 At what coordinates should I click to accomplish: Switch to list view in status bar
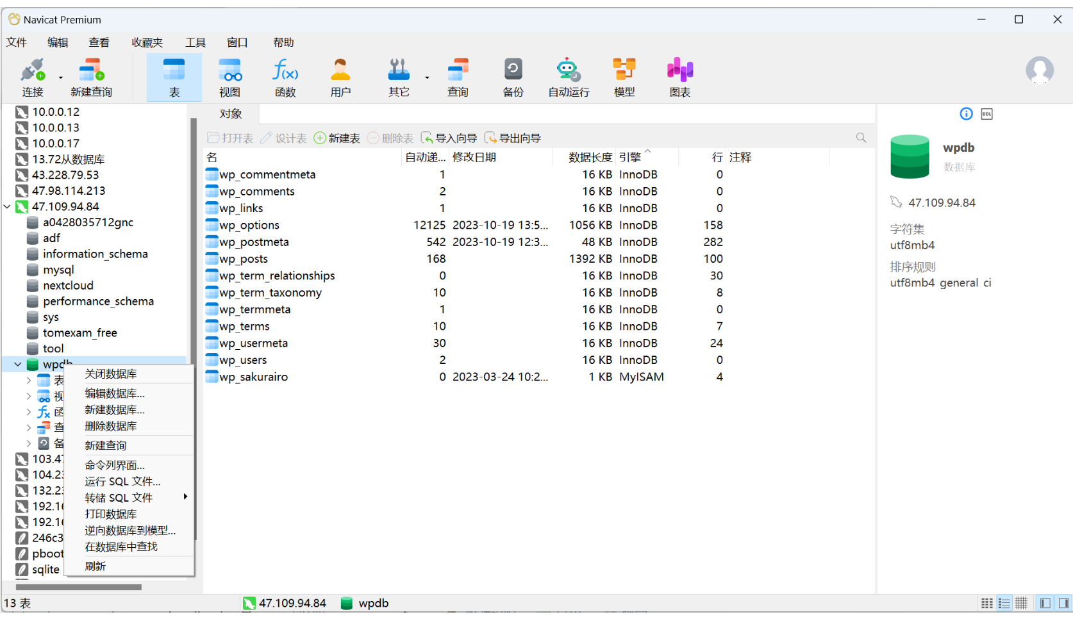[1004, 603]
